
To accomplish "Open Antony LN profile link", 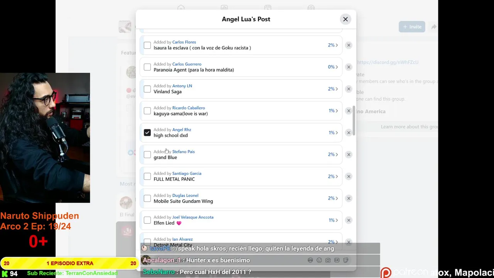I will [x=182, y=86].
